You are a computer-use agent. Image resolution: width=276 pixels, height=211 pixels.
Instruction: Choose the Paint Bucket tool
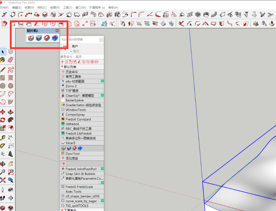click(x=3, y=60)
